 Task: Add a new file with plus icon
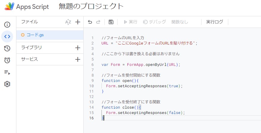[78, 22]
